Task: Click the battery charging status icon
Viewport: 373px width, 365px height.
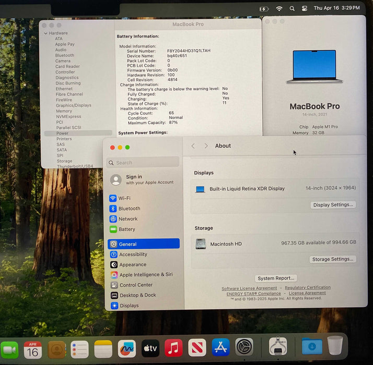Action: click(x=264, y=9)
